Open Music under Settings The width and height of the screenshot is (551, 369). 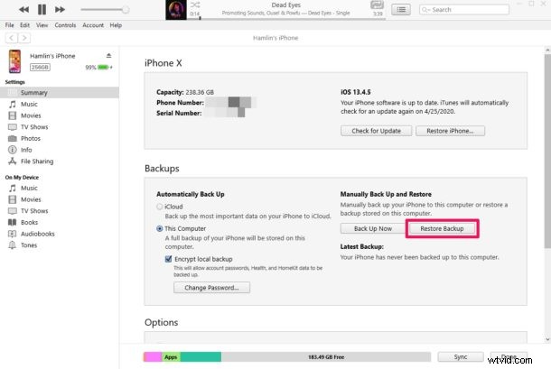29,105
